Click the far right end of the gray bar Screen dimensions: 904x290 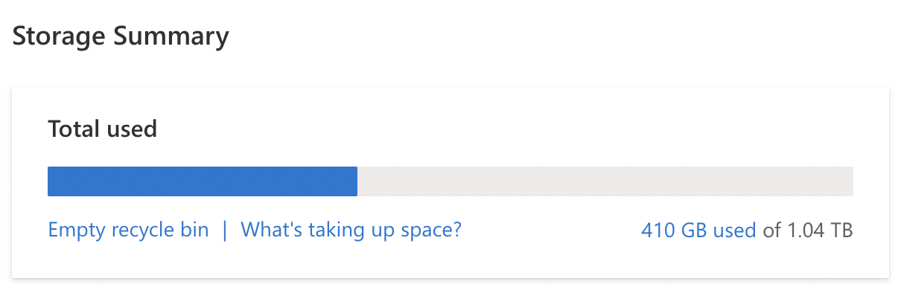click(x=850, y=181)
